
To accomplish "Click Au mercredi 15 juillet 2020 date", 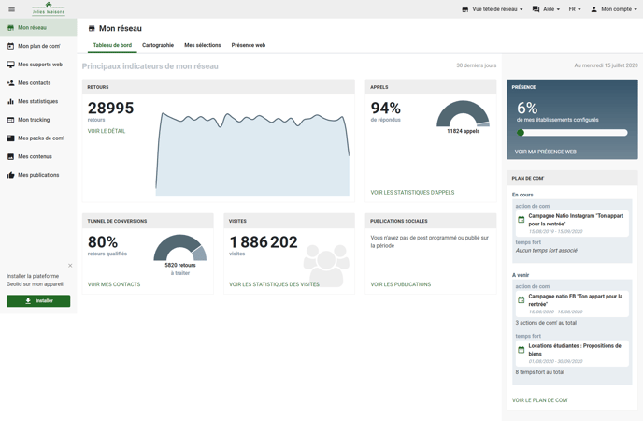I will coord(606,65).
